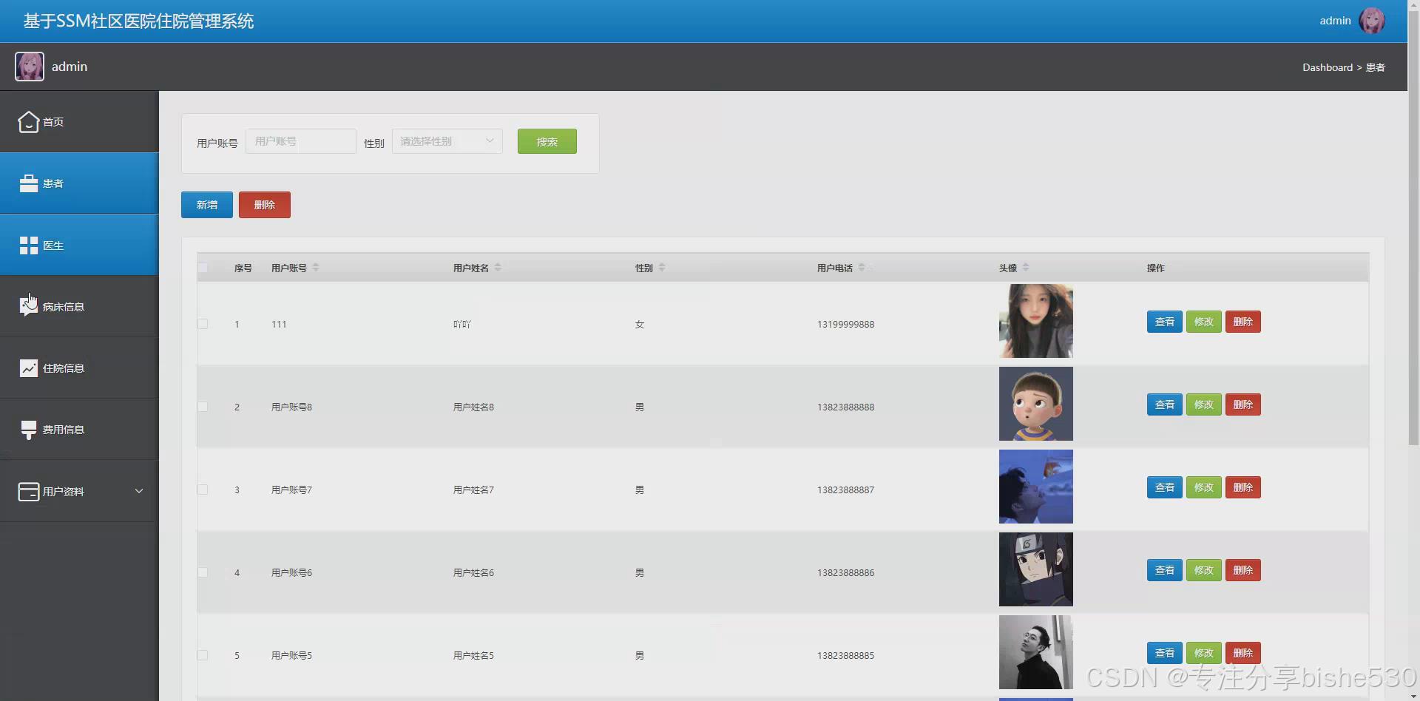Click the 用户资料 card icon
The image size is (1420, 701).
coord(28,491)
